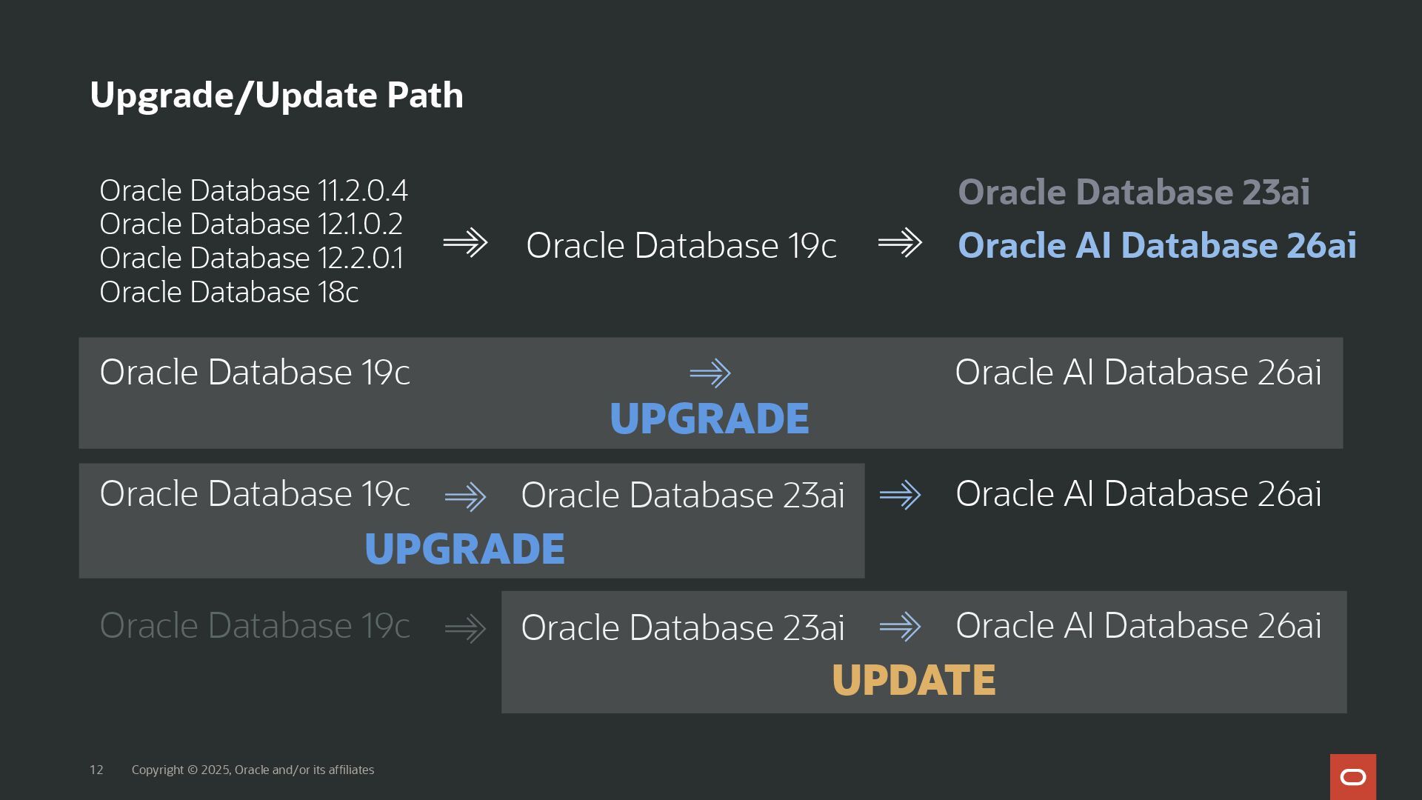This screenshot has width=1422, height=800.
Task: Click the blue arrow above the UPDATE label
Action: coord(900,627)
